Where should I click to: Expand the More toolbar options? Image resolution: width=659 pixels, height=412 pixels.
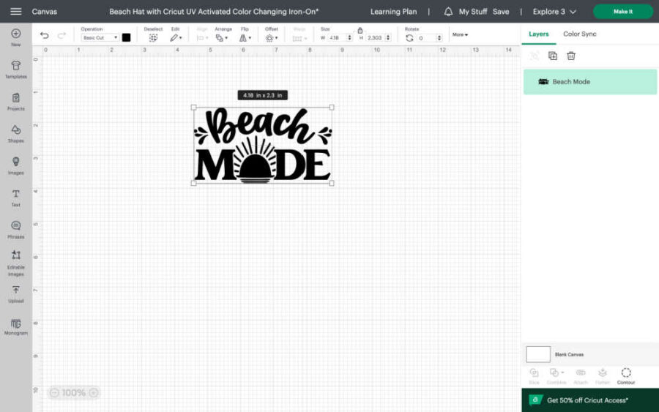click(460, 34)
